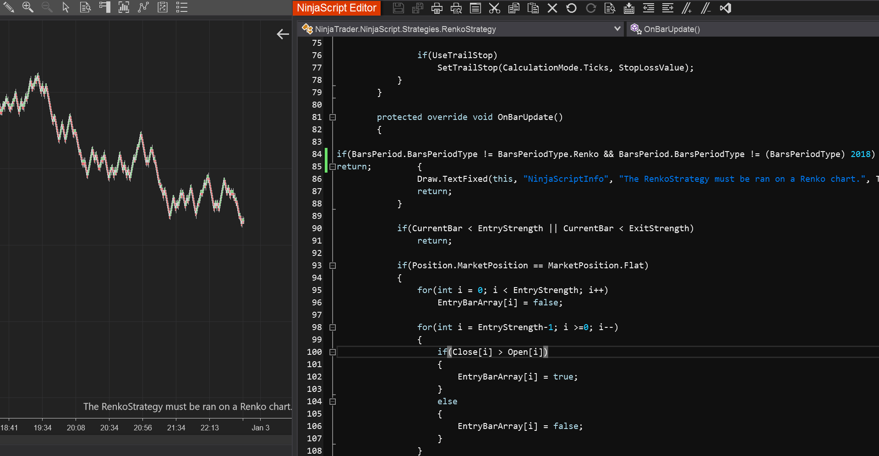Click the Compile icon in editor toolbar
Image resolution: width=879 pixels, height=456 pixels.
(629, 8)
